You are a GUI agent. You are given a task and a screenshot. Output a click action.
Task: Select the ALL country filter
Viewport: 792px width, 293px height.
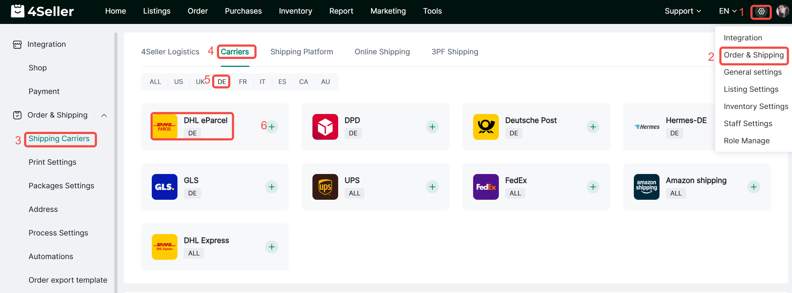click(x=155, y=82)
